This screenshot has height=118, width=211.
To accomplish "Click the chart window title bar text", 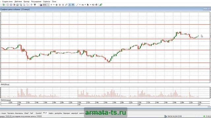I will point(15,10).
